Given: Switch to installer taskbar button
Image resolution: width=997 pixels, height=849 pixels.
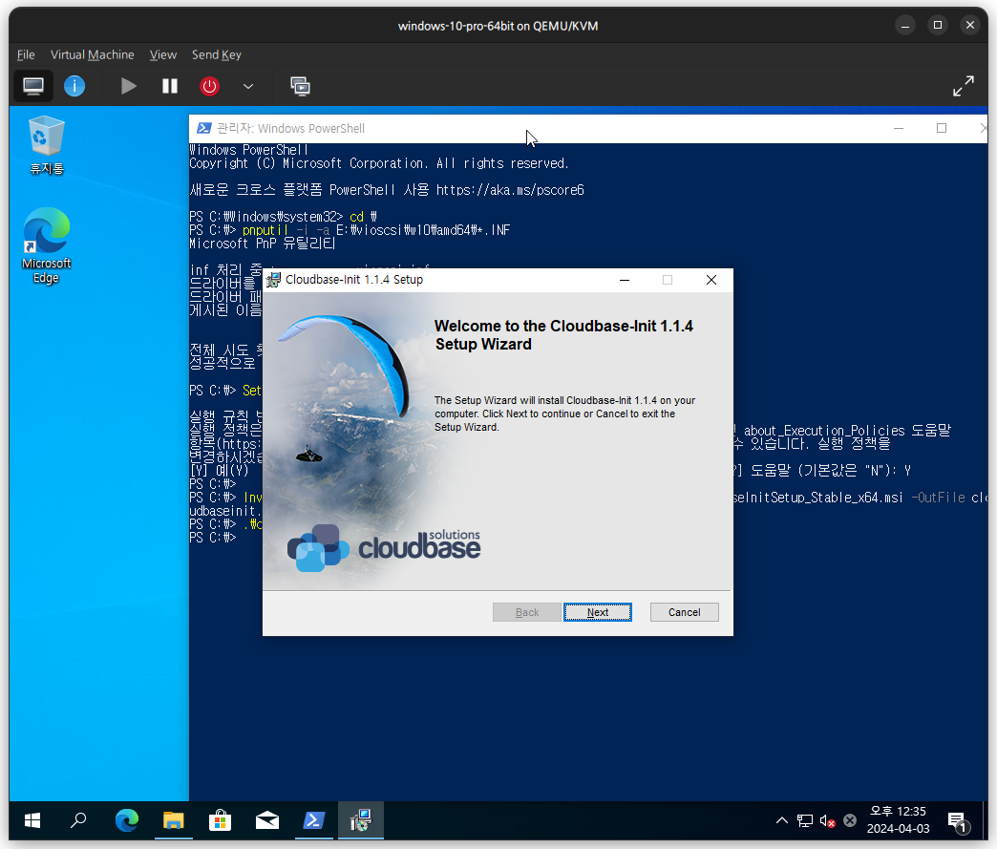Looking at the screenshot, I should click(361, 820).
